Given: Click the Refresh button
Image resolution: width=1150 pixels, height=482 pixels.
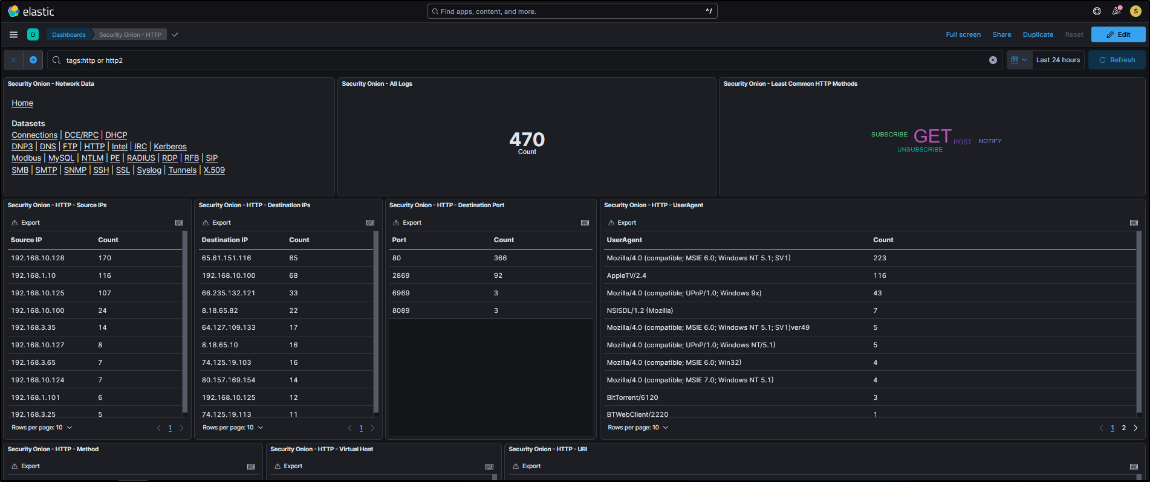Looking at the screenshot, I should pos(1116,60).
